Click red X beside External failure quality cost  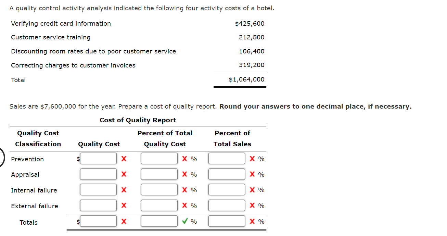pyautogui.click(x=124, y=205)
